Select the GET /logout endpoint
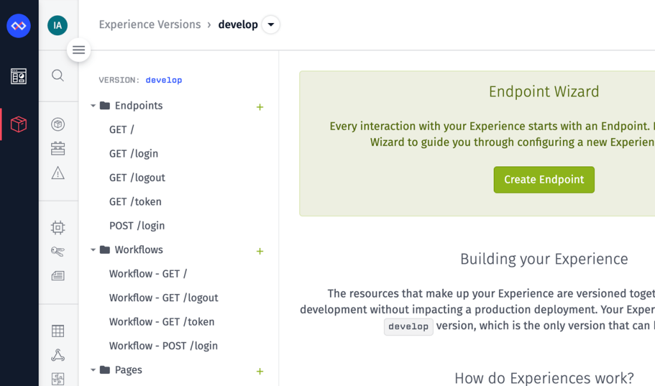 click(x=137, y=178)
